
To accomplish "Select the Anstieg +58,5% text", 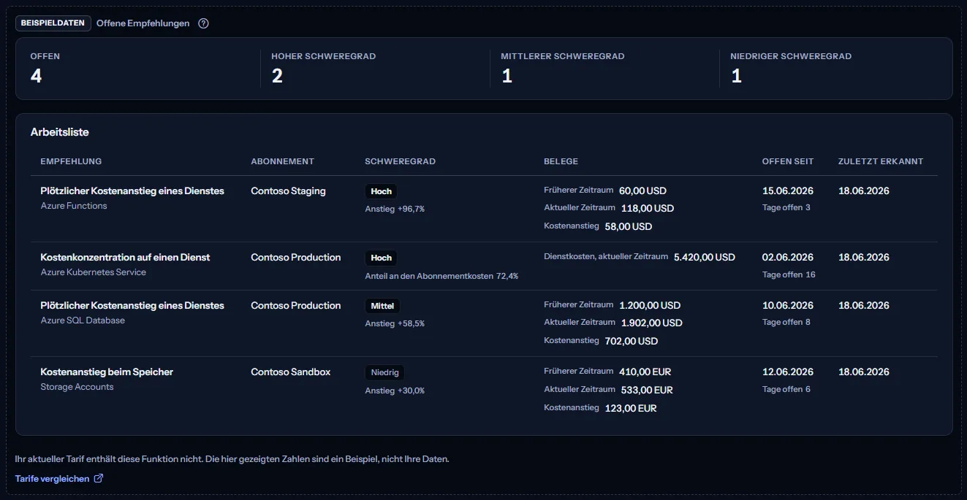I will (395, 323).
